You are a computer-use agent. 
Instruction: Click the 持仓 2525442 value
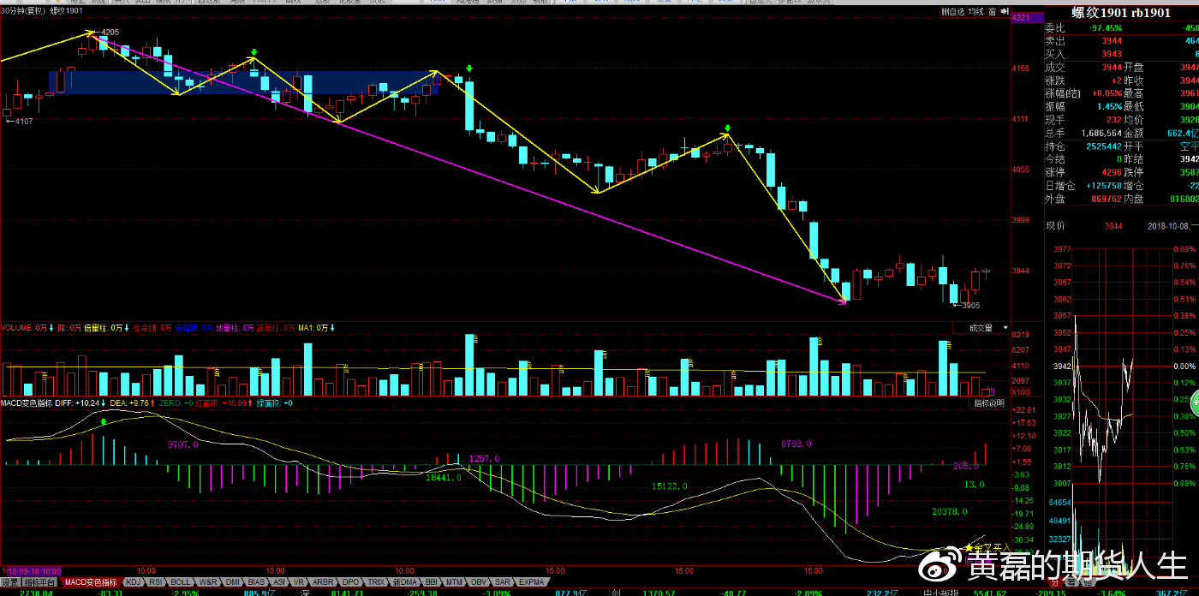[x=1104, y=146]
